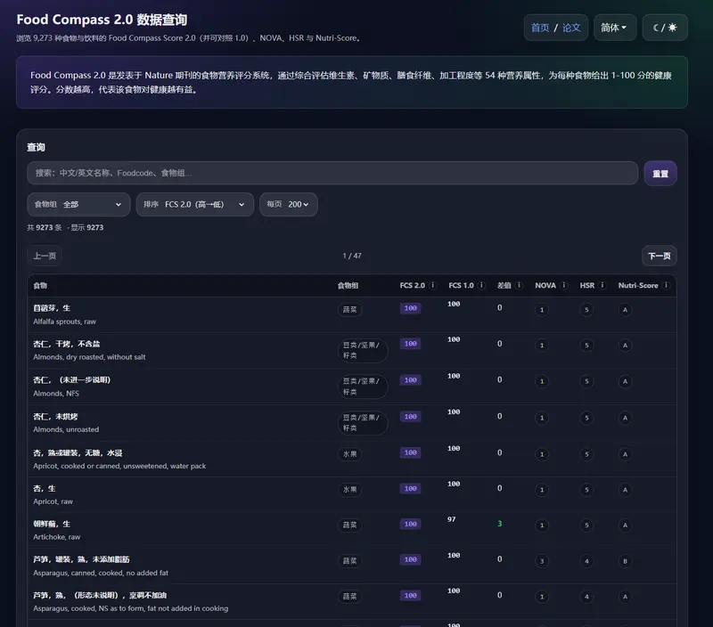Click the HSR column info icon
The image size is (713, 627).
pos(602,286)
